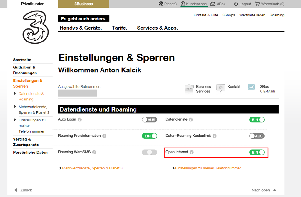The height and width of the screenshot is (197, 301).
Task: Show info icon next to Open Internet
Action: (x=192, y=152)
